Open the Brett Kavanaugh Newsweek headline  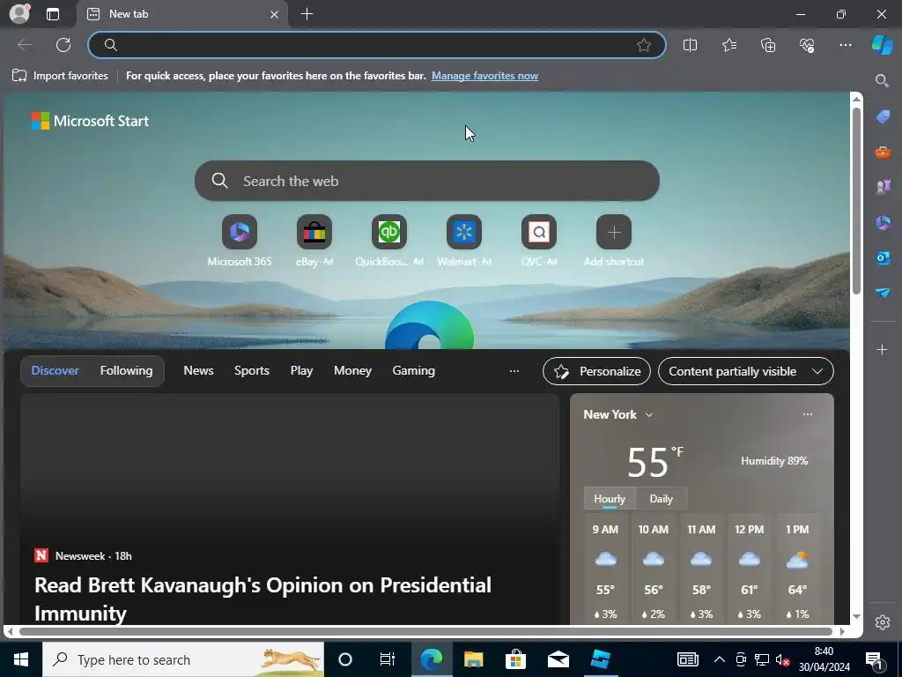coord(262,599)
